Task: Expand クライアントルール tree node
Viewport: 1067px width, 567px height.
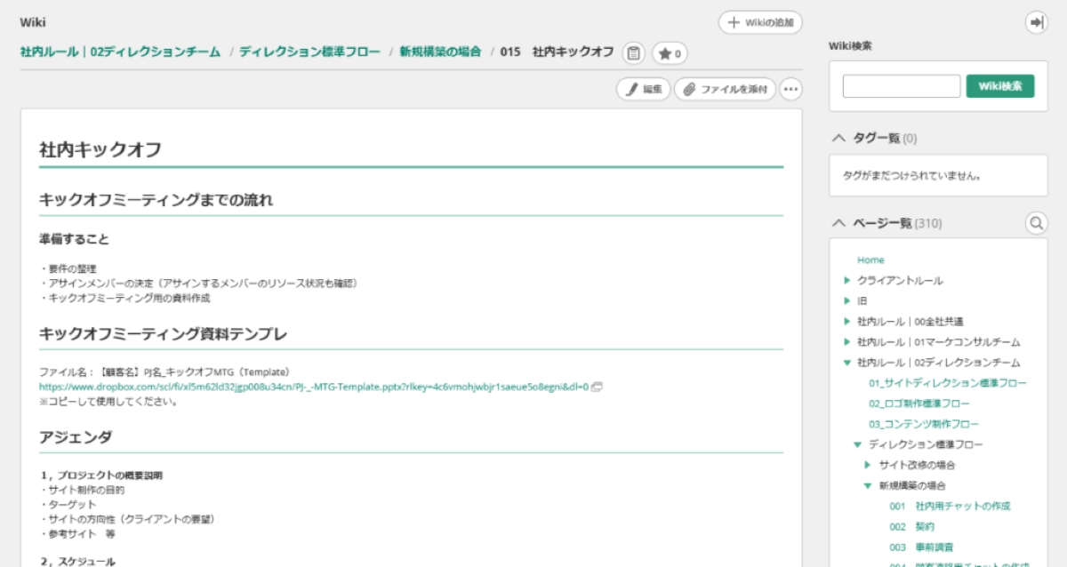Action: pos(847,281)
